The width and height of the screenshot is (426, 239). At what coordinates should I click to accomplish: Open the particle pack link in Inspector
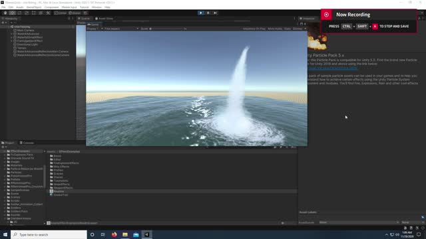pyautogui.click(x=333, y=68)
